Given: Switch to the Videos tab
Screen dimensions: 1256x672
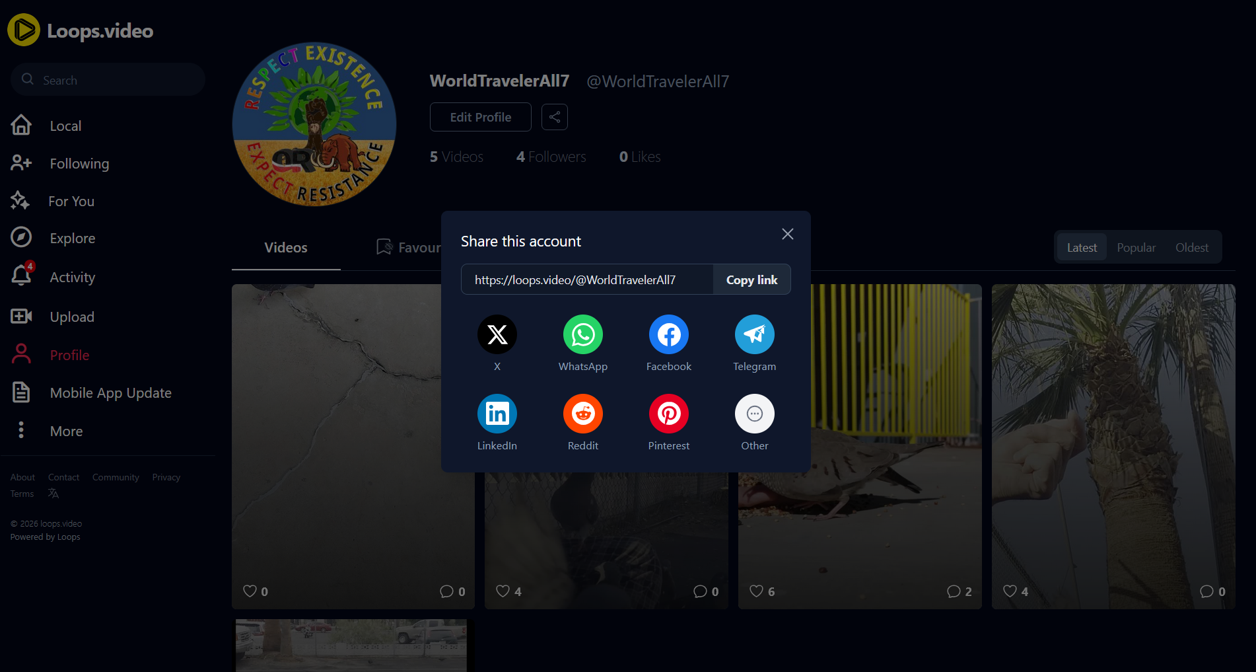Looking at the screenshot, I should point(286,248).
